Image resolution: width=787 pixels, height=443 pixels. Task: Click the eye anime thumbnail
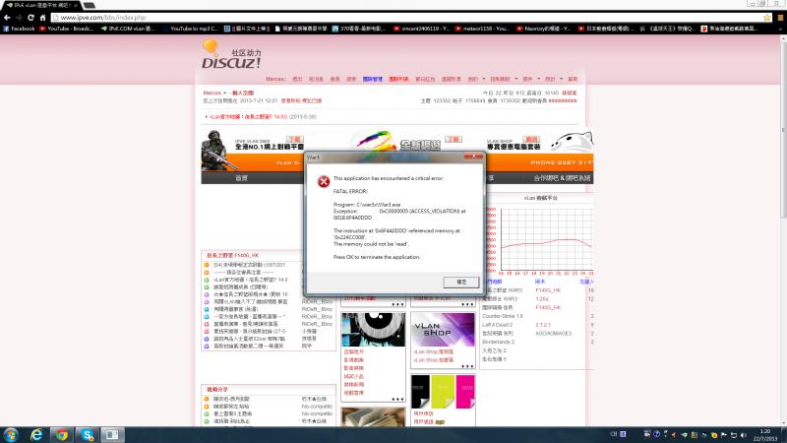click(x=374, y=329)
